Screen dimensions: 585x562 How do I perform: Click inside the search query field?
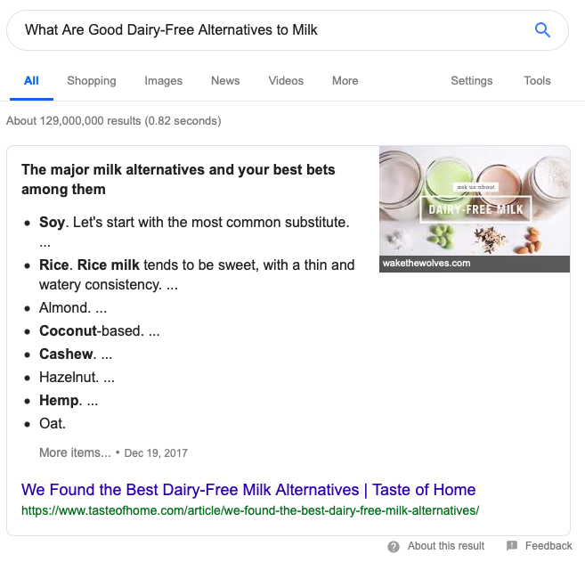[x=267, y=30]
